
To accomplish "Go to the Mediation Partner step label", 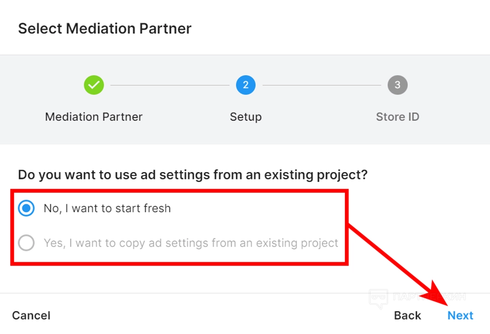I will (x=94, y=117).
